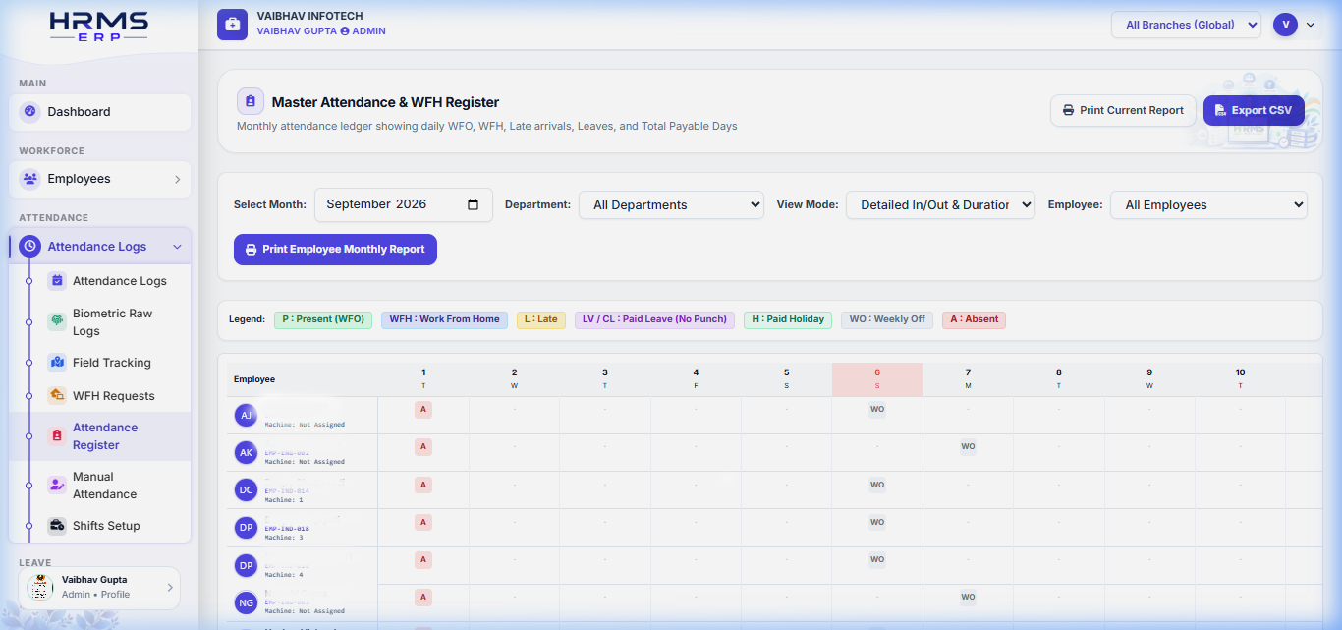Open the month calendar picker icon
Viewport: 1342px width, 630px height.
(474, 204)
